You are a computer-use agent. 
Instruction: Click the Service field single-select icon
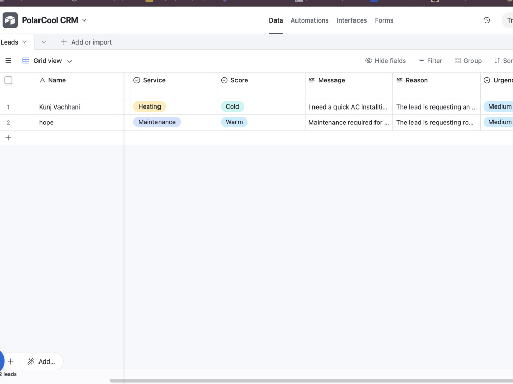click(137, 80)
